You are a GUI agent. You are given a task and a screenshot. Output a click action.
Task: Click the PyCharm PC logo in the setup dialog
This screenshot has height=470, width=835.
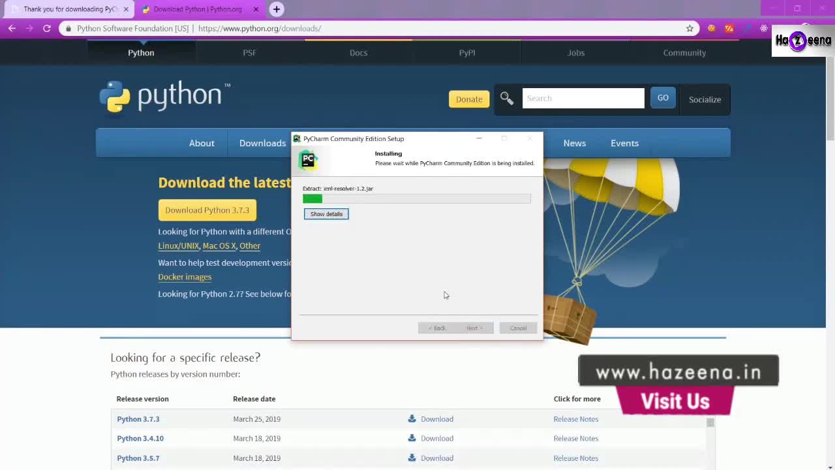309,160
